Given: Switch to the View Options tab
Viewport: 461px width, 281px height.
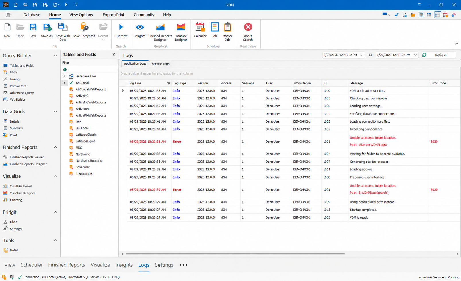Looking at the screenshot, I should coord(81,15).
